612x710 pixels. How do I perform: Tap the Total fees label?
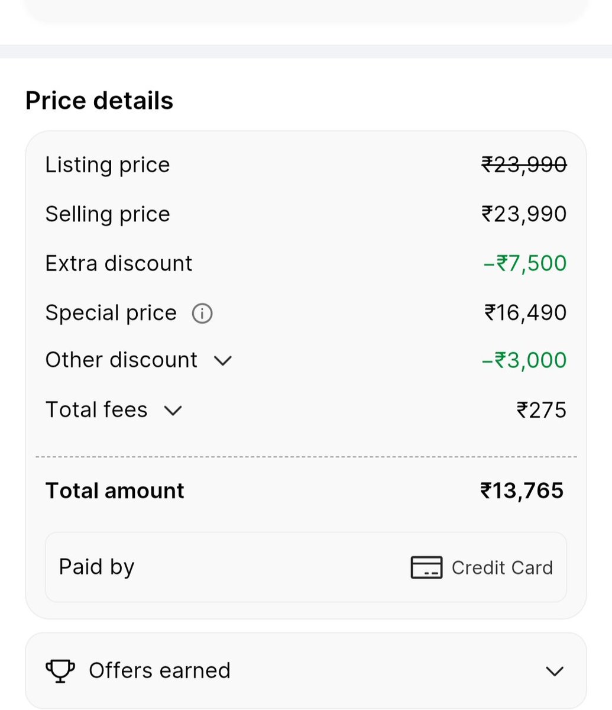pyautogui.click(x=96, y=409)
